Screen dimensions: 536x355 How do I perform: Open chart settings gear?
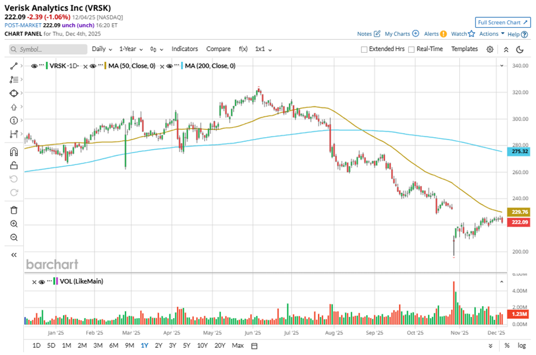pos(490,49)
